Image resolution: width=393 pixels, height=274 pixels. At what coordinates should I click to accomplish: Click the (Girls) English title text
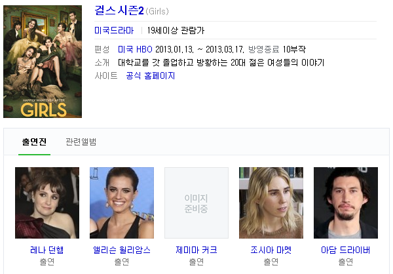tap(157, 11)
